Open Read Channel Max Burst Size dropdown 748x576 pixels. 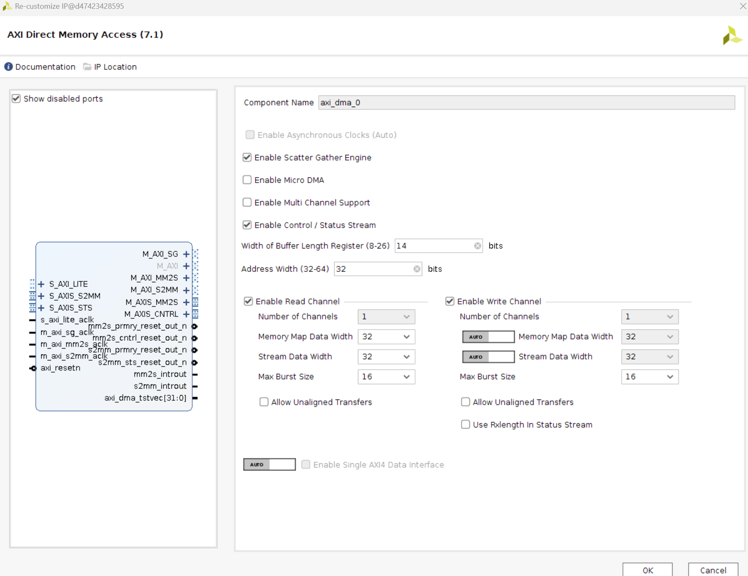pos(386,377)
